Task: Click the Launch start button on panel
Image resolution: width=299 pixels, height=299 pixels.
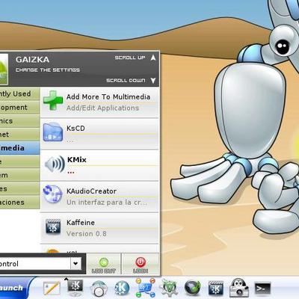Action: [16, 288]
